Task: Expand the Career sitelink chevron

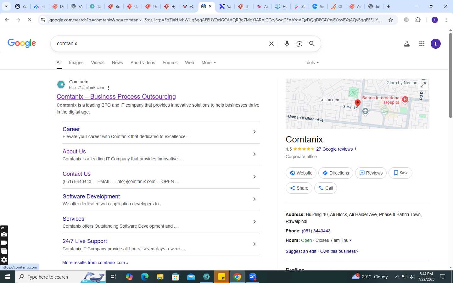Action: 254,132
